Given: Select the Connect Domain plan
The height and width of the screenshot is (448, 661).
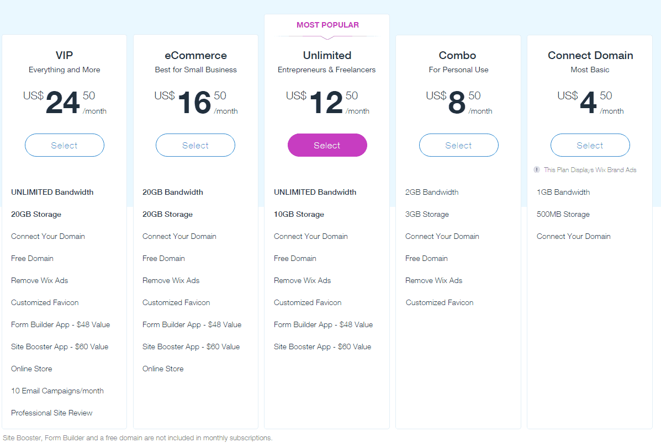Looking at the screenshot, I should point(590,145).
